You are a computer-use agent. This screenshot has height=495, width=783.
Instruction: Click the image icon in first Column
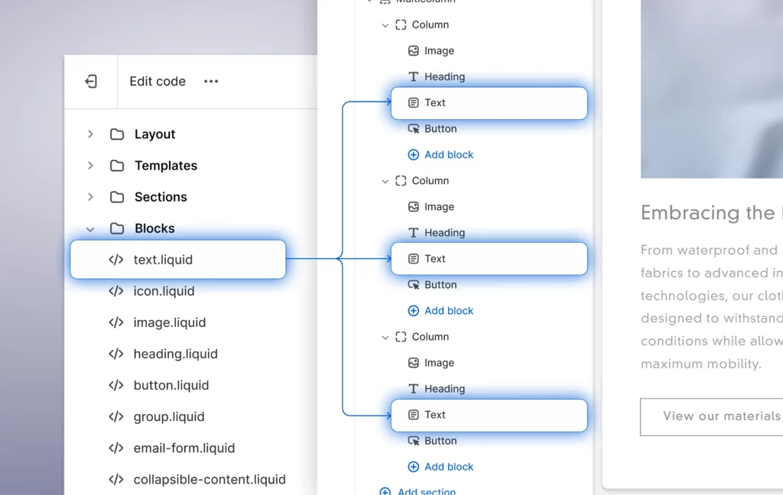(414, 51)
